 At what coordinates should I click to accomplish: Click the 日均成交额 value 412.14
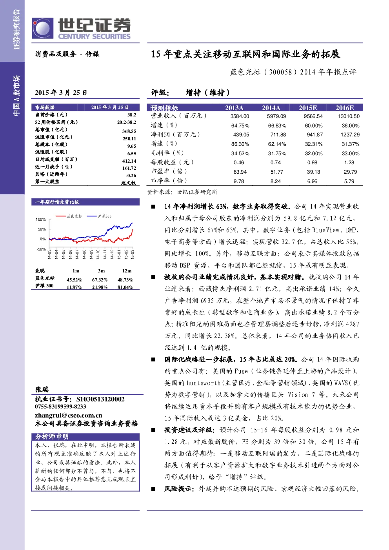tap(129, 161)
